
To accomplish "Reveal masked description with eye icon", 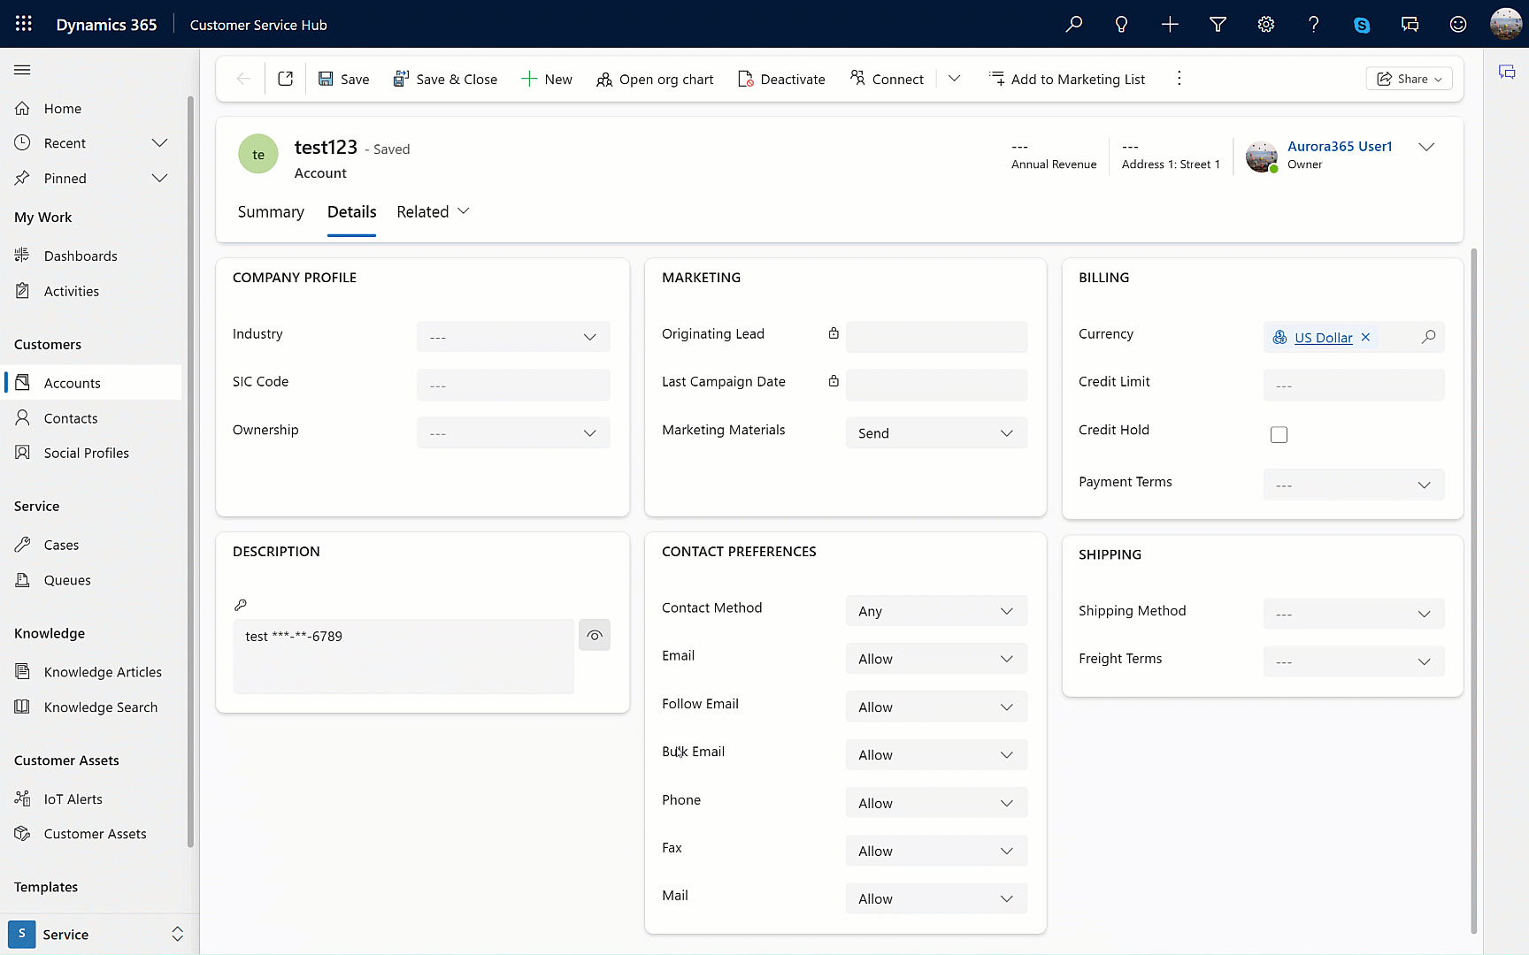I will point(595,635).
